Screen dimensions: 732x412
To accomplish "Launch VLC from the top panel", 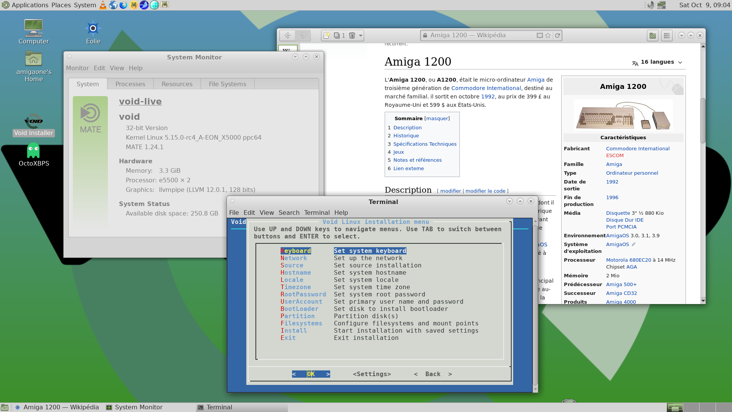I will pyautogui.click(x=103, y=5).
